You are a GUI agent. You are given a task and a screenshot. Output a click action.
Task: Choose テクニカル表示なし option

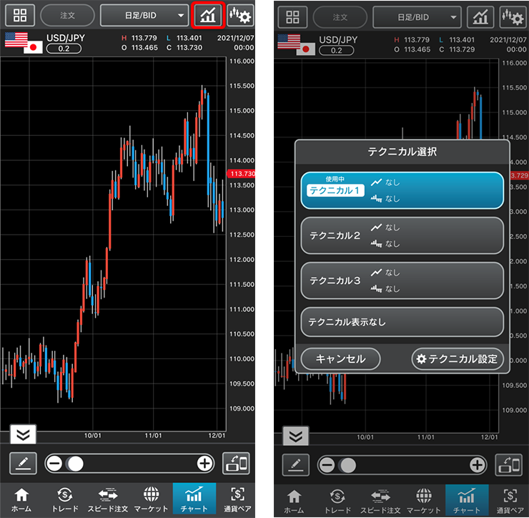pyautogui.click(x=402, y=322)
